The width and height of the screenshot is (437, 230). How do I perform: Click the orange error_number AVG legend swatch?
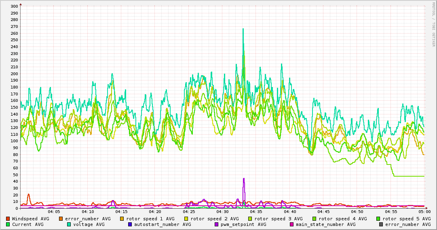click(x=61, y=219)
